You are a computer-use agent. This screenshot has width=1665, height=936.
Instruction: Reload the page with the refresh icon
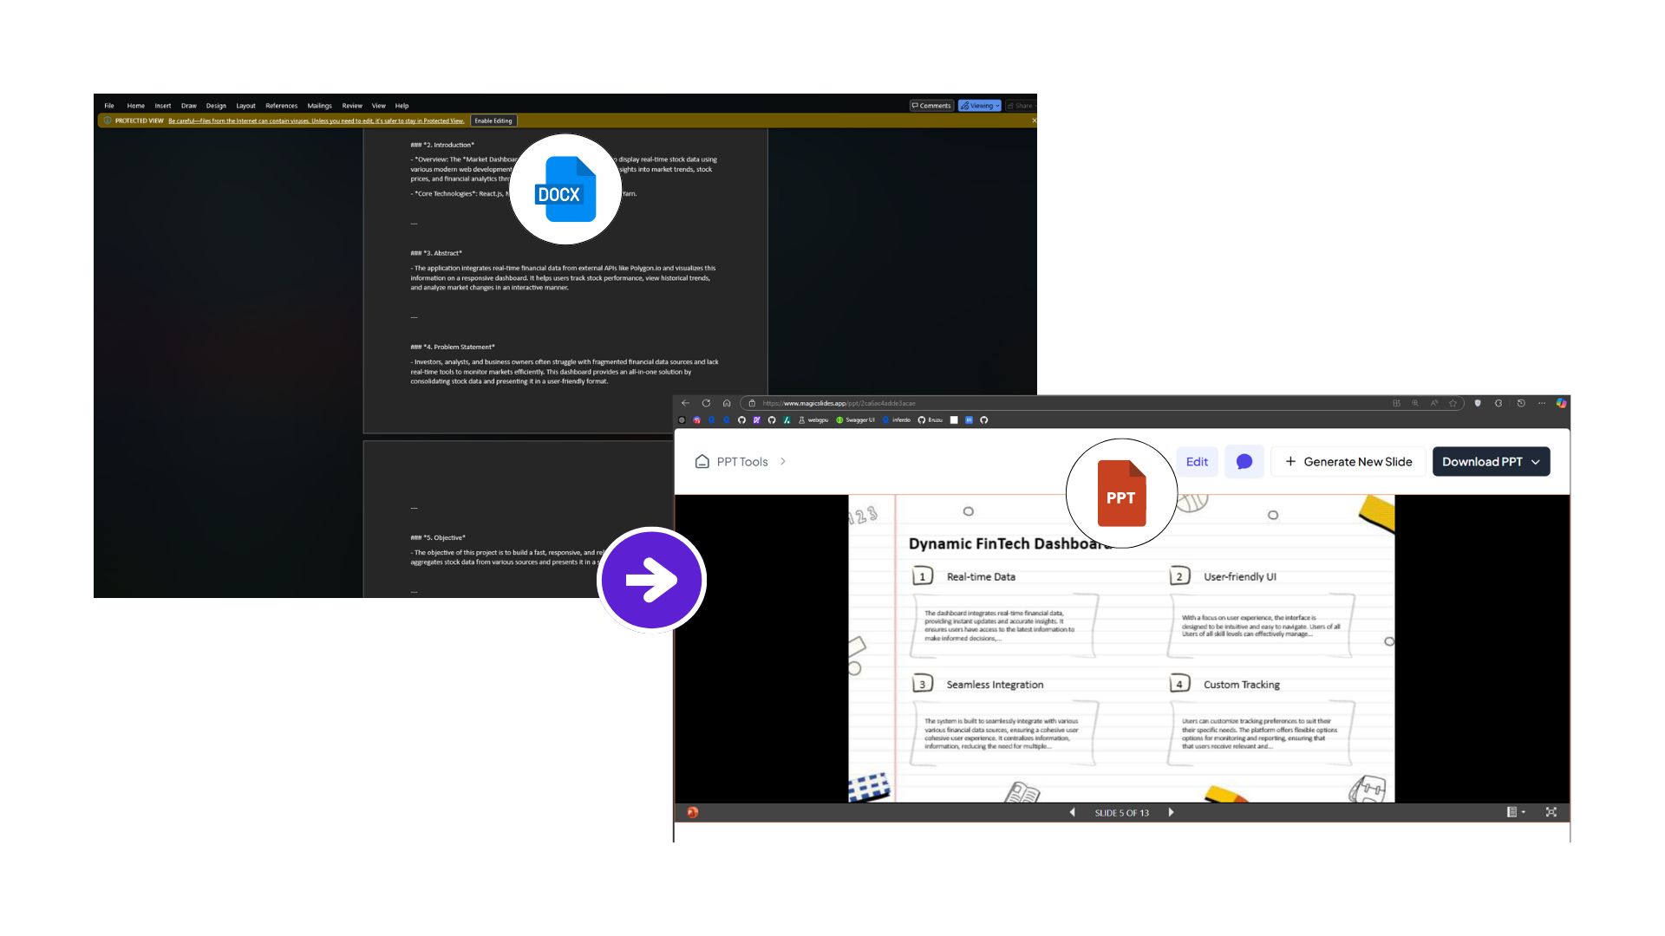tap(706, 403)
